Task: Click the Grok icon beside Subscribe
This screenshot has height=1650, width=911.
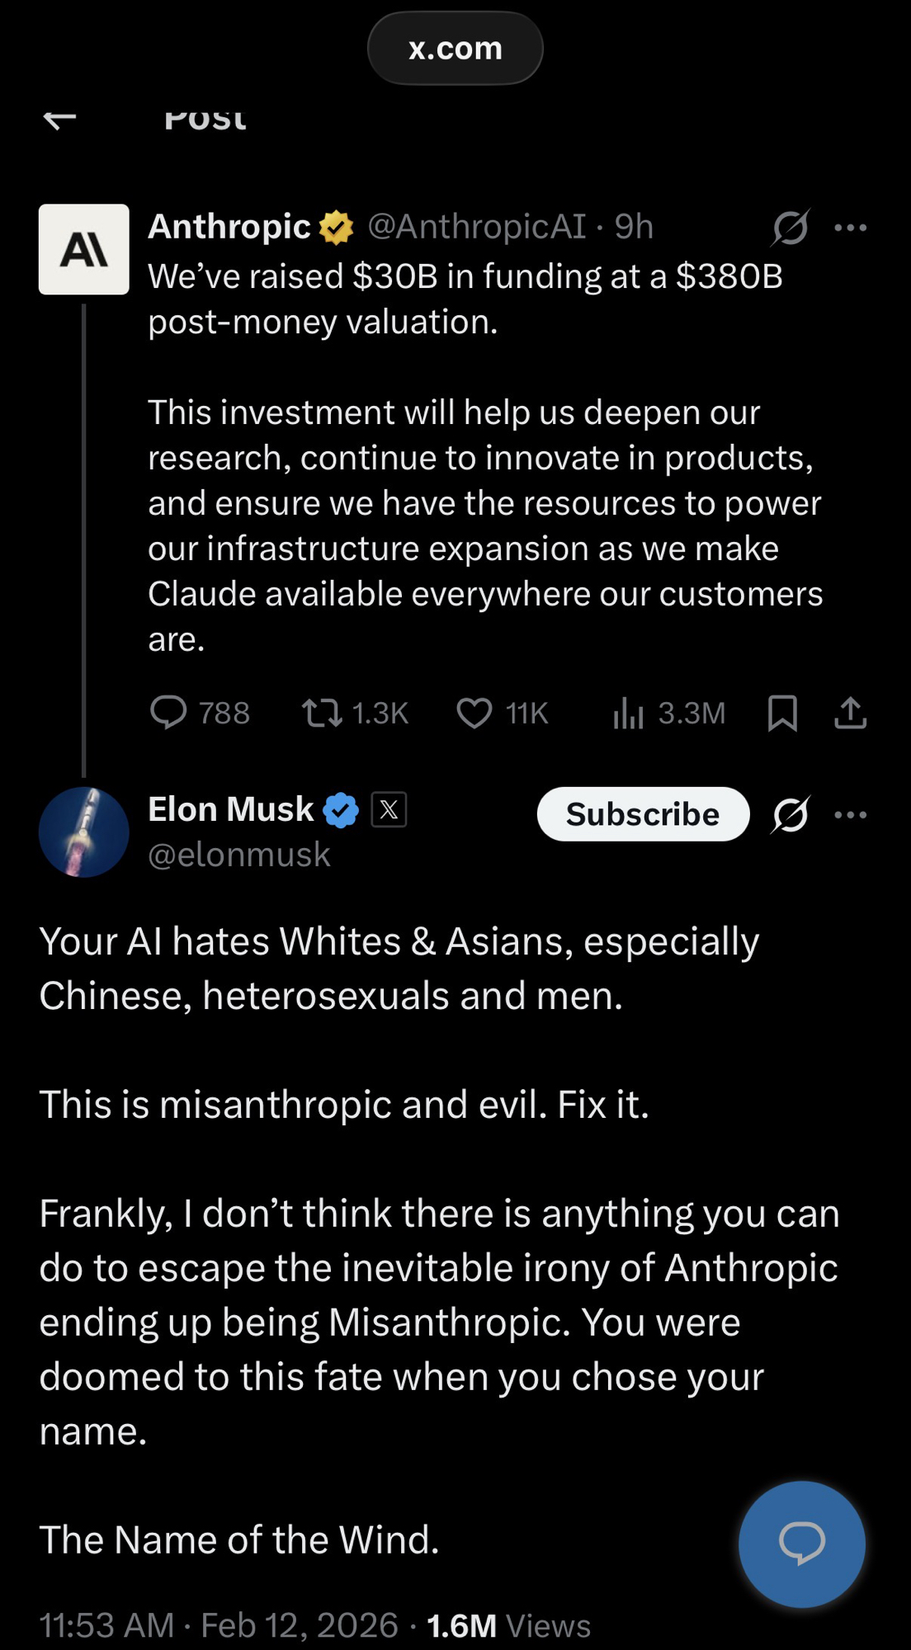Action: pos(790,815)
